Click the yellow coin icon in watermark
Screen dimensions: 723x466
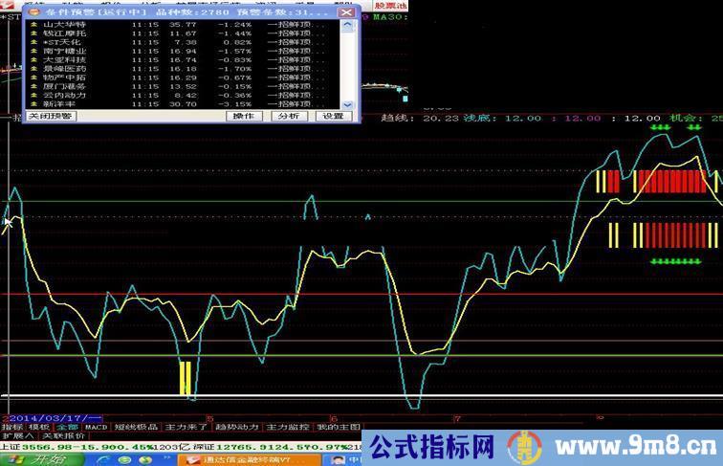(522, 445)
